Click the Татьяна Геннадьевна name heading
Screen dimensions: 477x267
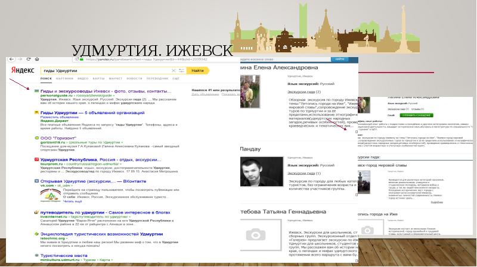(283, 212)
